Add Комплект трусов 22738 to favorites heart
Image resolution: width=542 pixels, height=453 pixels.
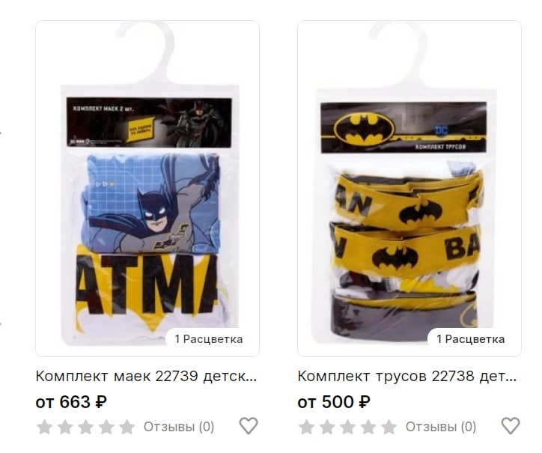coord(511,426)
